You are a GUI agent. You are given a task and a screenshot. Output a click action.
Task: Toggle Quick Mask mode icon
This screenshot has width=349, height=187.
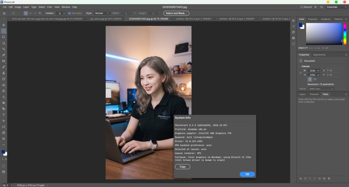click(3, 166)
